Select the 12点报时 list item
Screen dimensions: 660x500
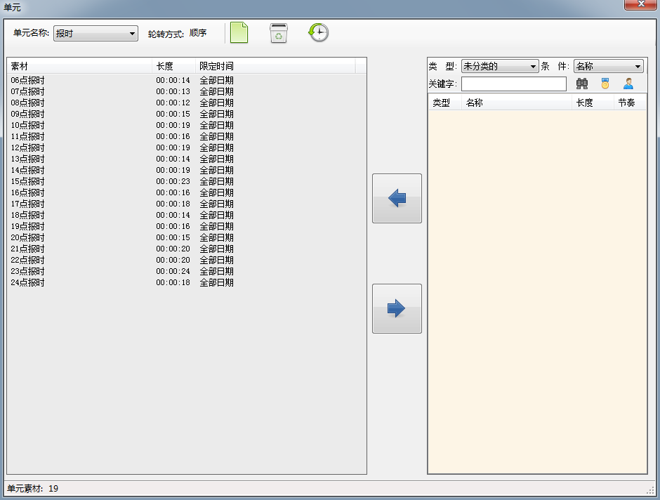pyautogui.click(x=28, y=148)
